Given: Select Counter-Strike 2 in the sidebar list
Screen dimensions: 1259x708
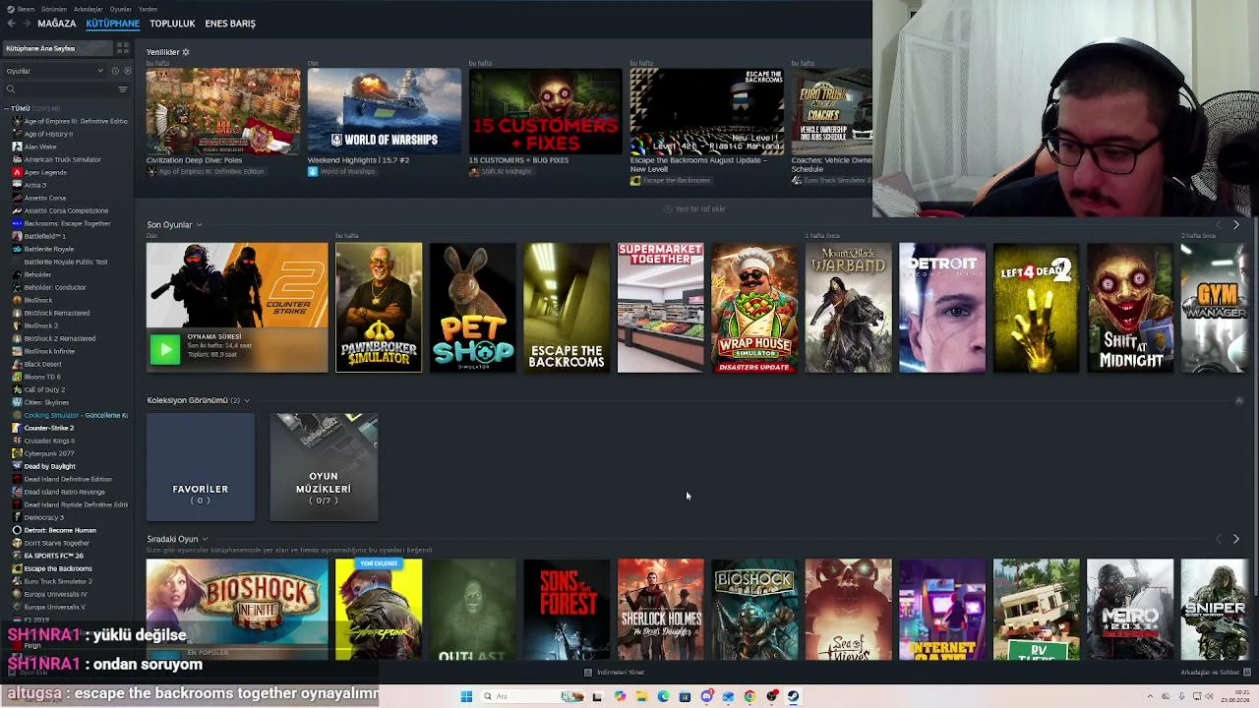Looking at the screenshot, I should click(48, 428).
